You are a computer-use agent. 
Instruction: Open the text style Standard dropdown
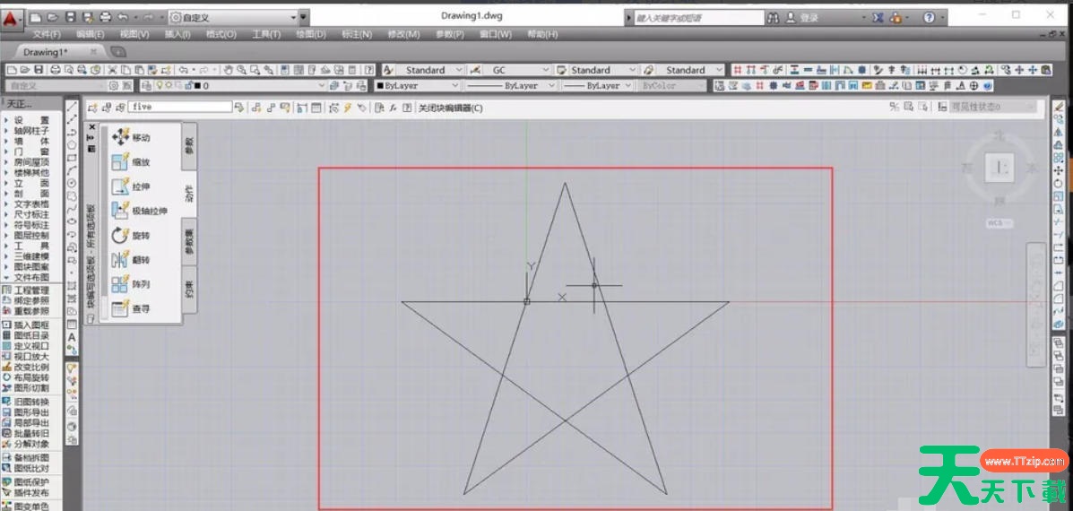tap(430, 70)
